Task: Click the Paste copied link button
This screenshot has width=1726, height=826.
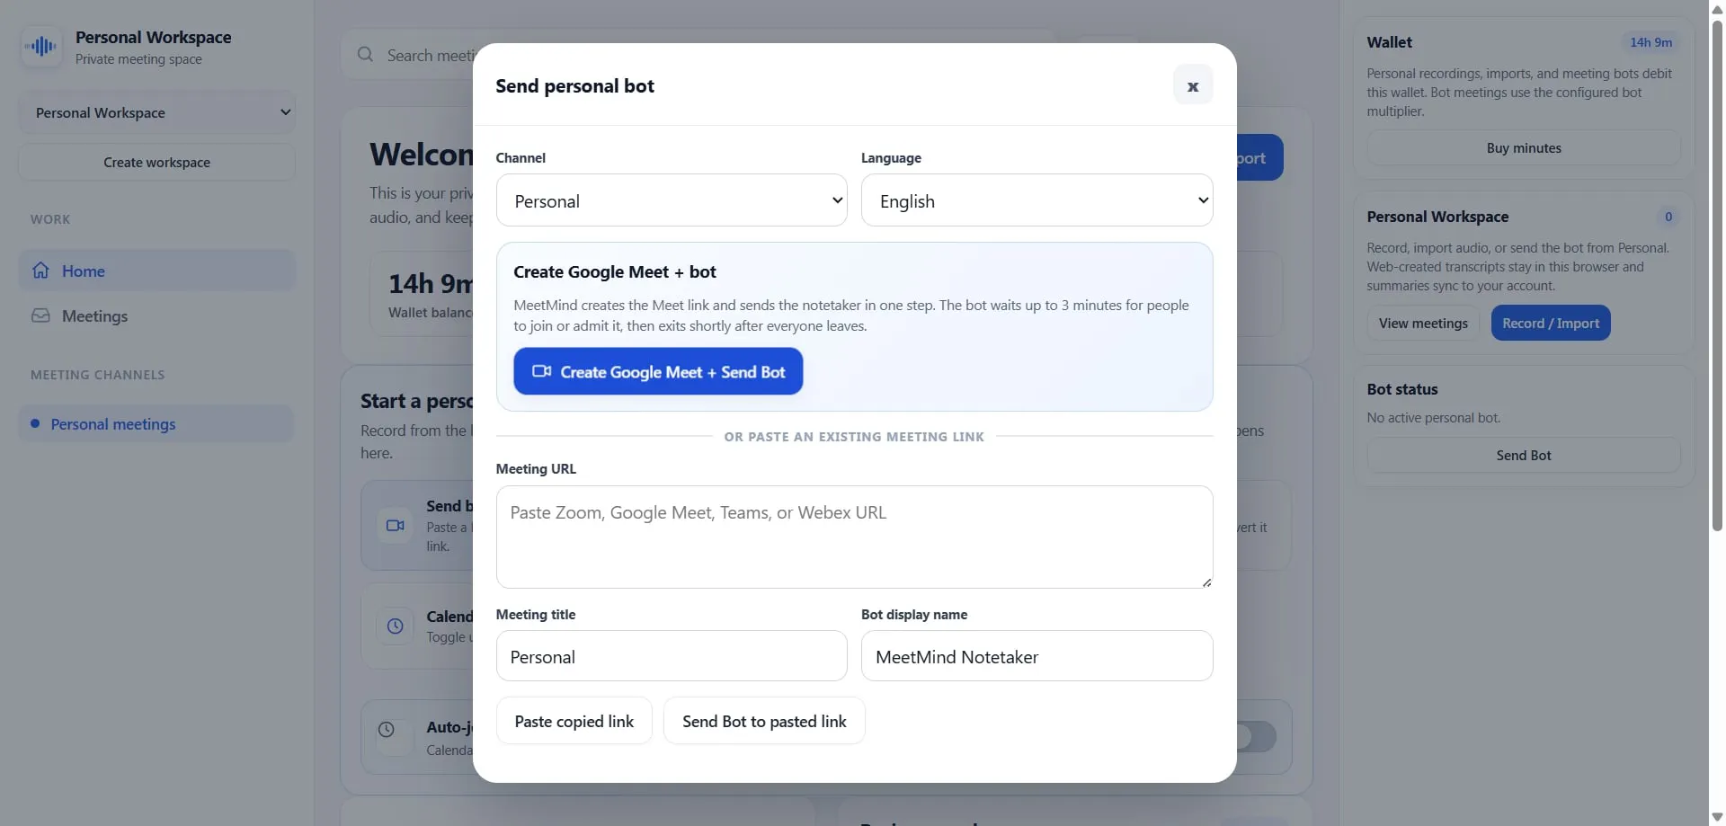Action: coord(574,721)
